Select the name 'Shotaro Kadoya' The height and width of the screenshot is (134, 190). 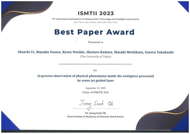99,52
